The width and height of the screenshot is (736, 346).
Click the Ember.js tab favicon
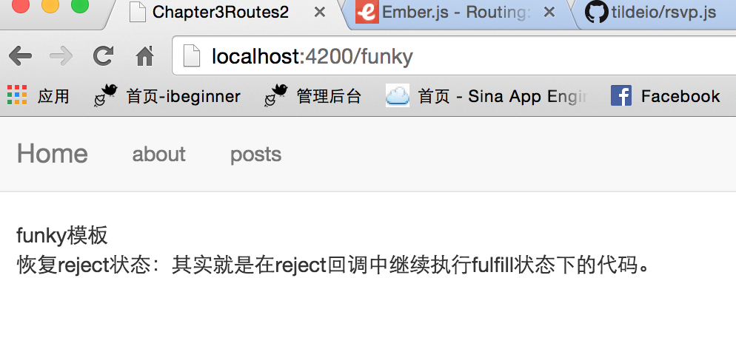click(x=367, y=12)
